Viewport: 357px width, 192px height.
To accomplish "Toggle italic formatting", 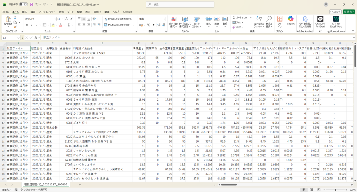I will [31, 25].
